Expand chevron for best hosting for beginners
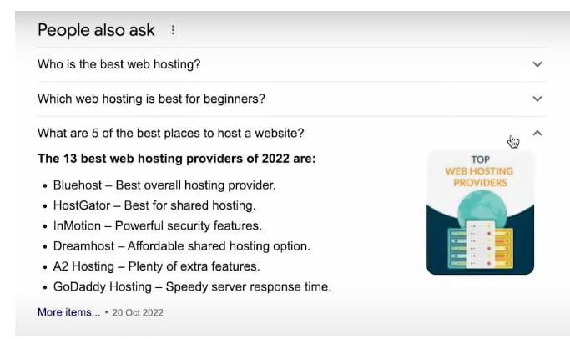This screenshot has width=570, height=339. (x=537, y=99)
